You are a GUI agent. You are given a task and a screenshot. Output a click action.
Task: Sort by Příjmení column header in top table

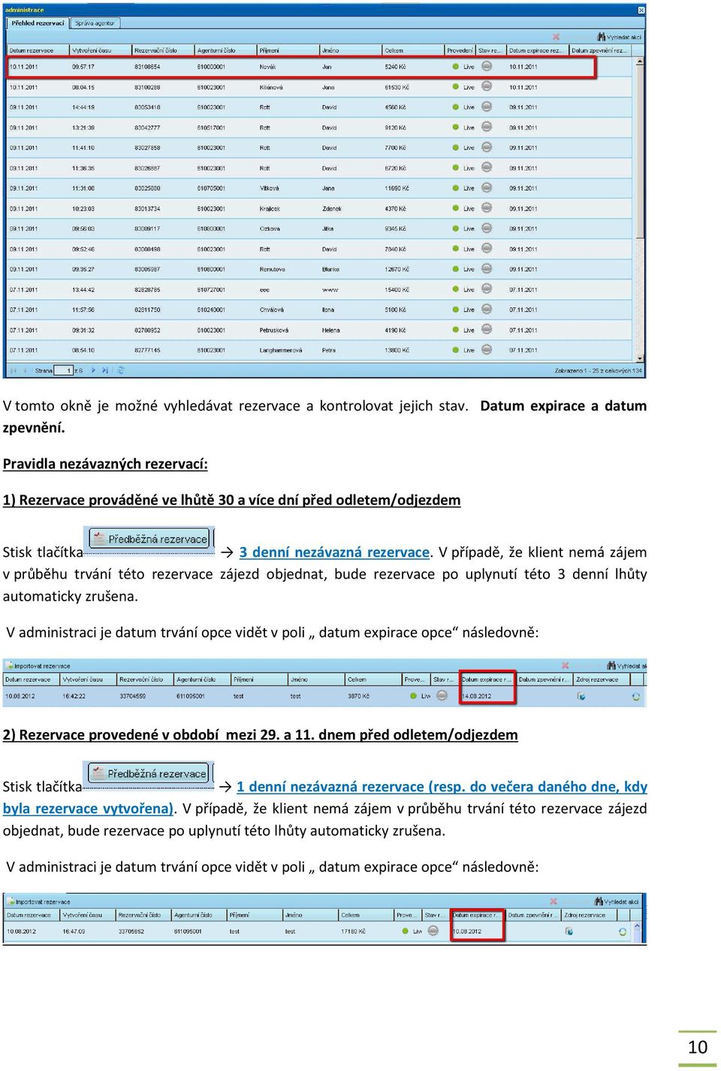[x=288, y=50]
